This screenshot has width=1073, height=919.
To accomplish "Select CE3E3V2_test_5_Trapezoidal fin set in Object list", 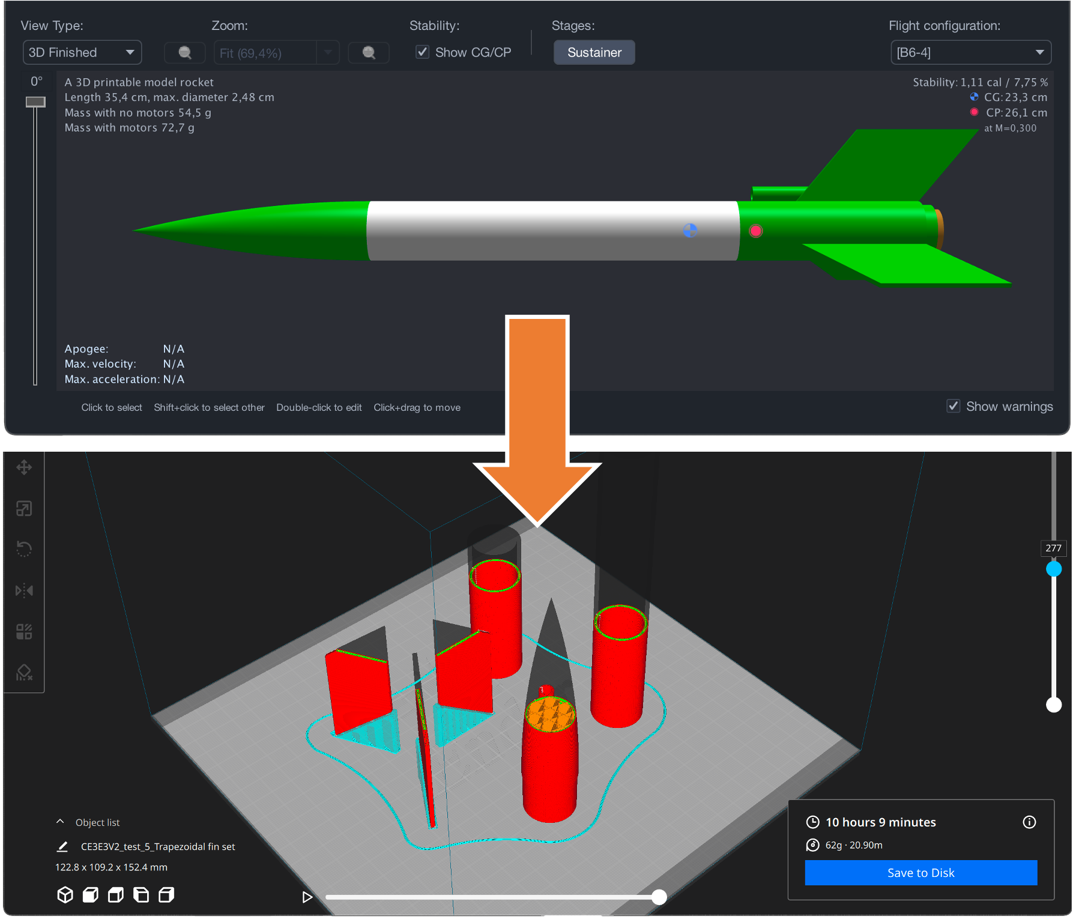I will click(x=158, y=846).
